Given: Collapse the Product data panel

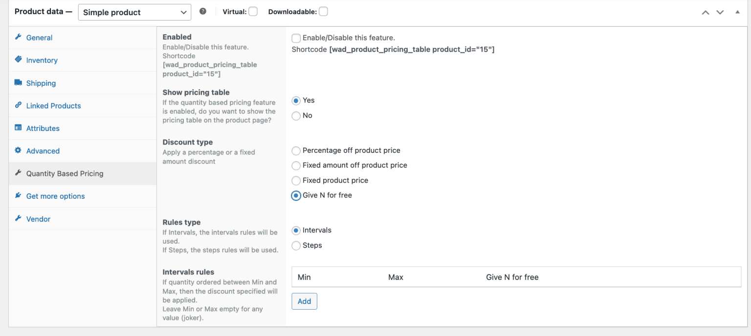Looking at the screenshot, I should (737, 11).
